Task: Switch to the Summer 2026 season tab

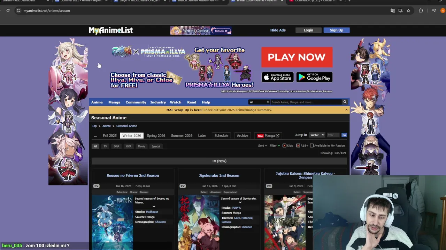Action: 182,135
